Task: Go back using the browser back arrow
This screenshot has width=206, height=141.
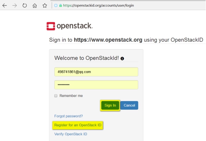Action: click(x=5, y=5)
